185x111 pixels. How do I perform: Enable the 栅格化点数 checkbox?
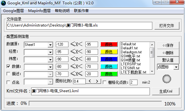[105, 82]
